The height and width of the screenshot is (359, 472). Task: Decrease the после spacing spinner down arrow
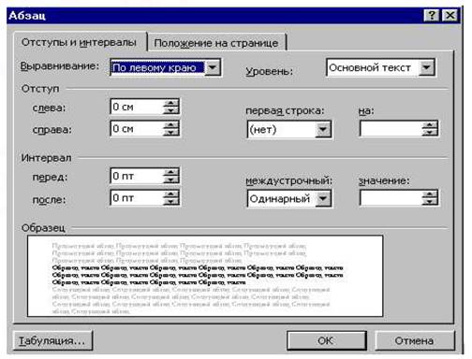point(170,201)
